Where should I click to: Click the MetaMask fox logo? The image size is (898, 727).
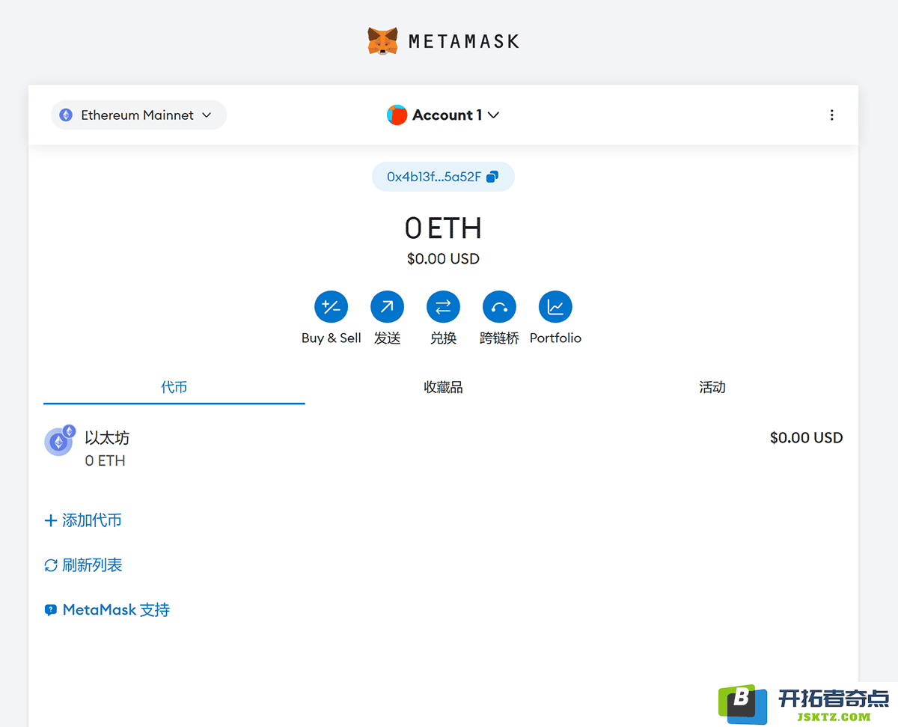[x=382, y=41]
